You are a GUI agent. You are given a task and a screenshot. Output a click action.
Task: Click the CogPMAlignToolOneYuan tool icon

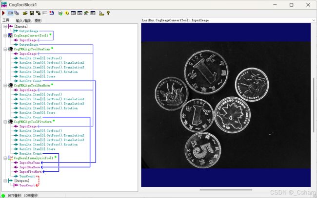pyautogui.click(x=10, y=49)
